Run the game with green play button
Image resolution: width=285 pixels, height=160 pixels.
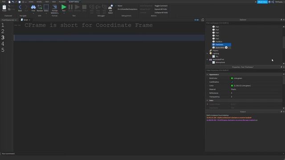(x=64, y=7)
